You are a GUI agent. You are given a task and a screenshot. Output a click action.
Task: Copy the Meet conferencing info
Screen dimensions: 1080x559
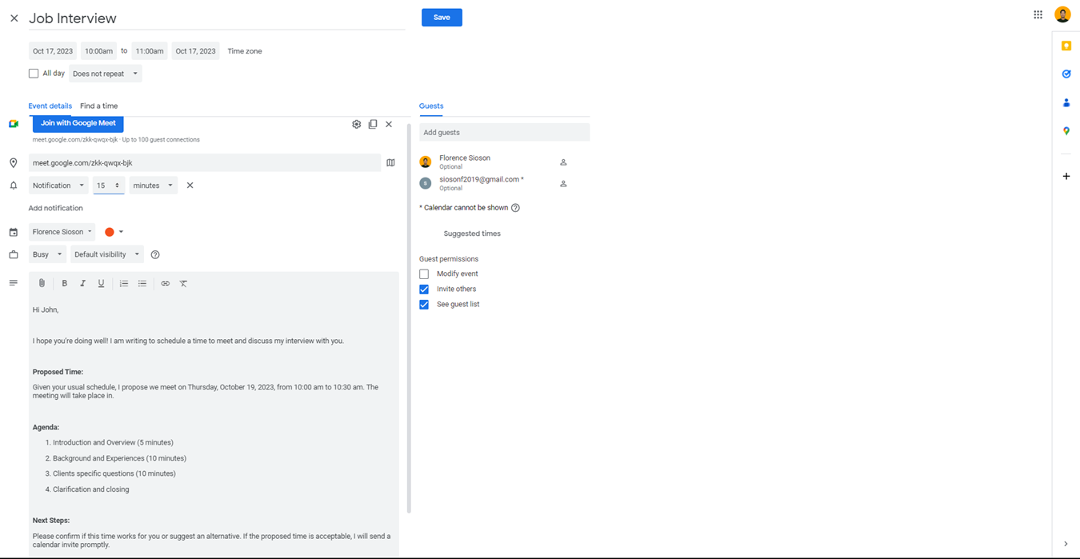tap(373, 124)
